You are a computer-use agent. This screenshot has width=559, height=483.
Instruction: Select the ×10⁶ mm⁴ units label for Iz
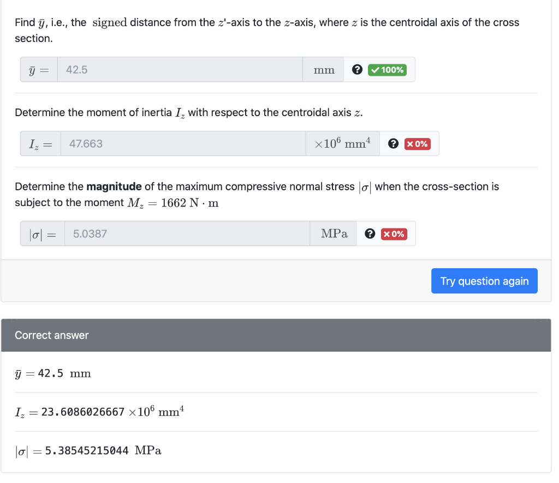[342, 143]
